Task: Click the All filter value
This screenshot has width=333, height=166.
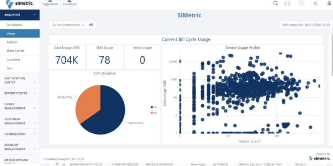Action: 91,25
